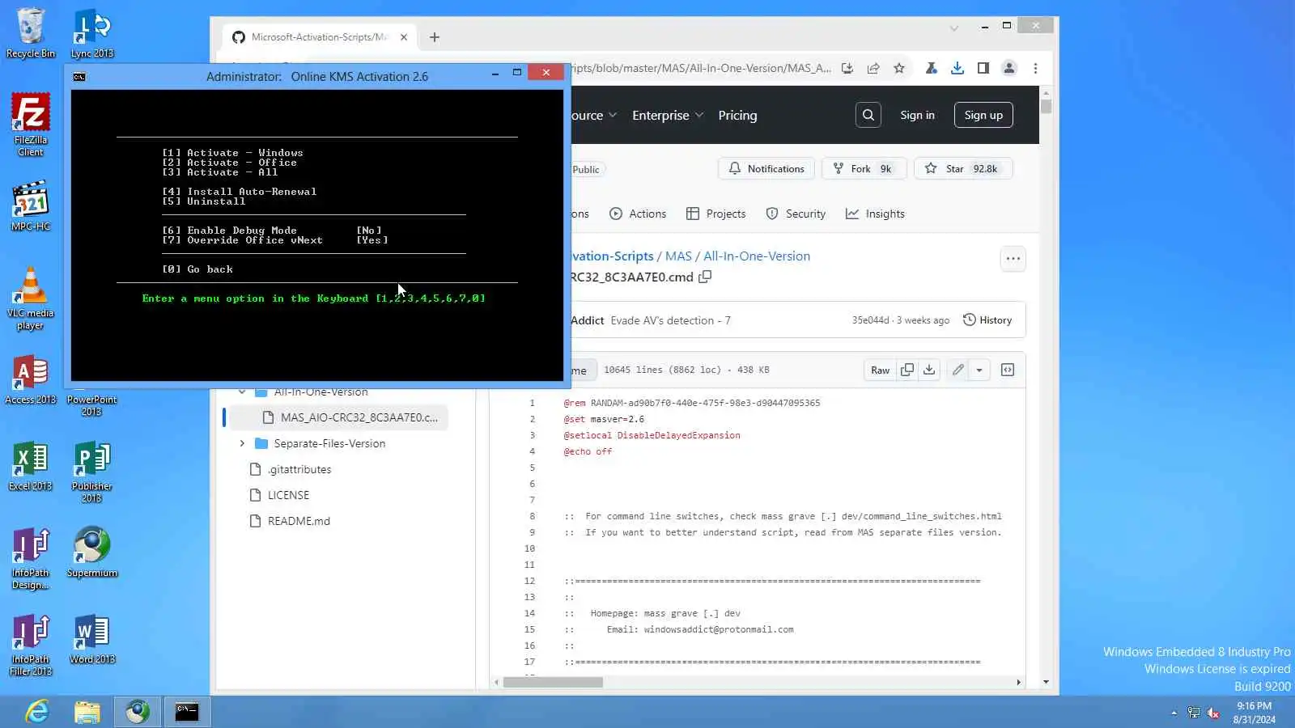The width and height of the screenshot is (1295, 728).
Task: Open the command prompt window system menu icon
Action: [79, 77]
